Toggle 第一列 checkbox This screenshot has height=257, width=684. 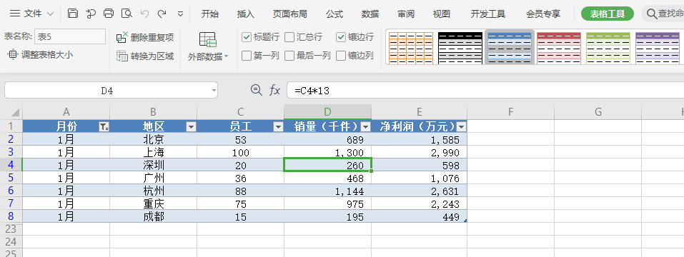click(247, 56)
